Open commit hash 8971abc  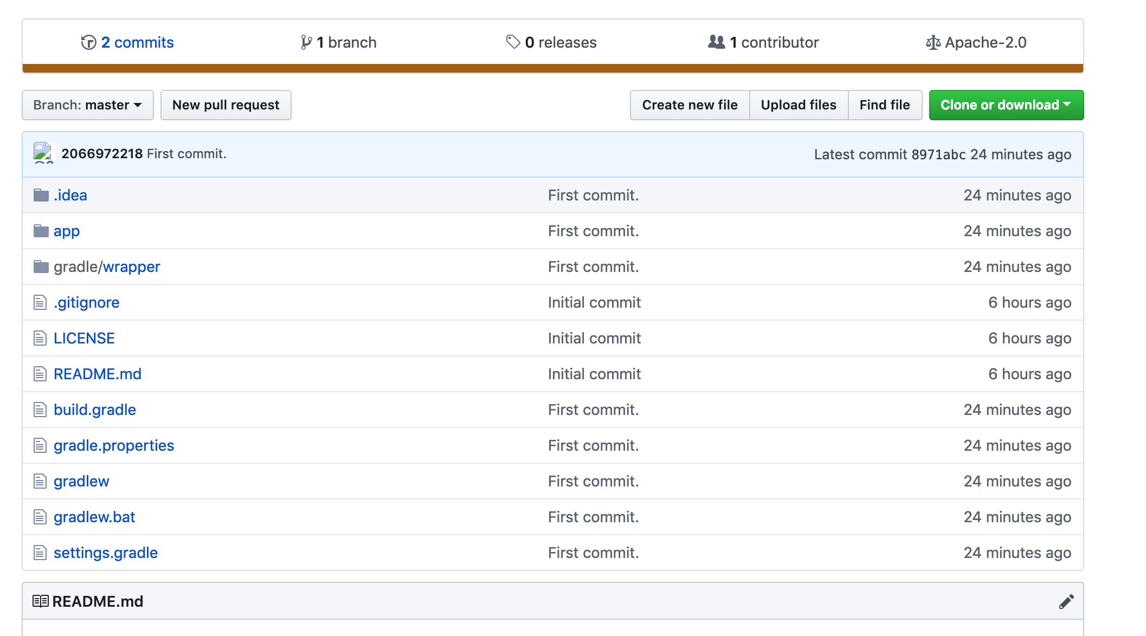coord(938,154)
